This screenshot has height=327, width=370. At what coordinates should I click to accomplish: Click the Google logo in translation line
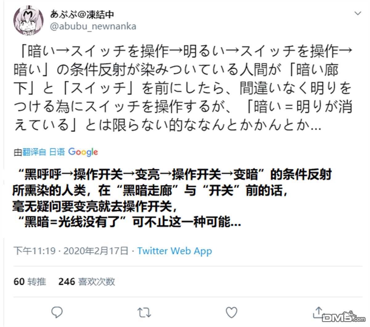point(83,152)
